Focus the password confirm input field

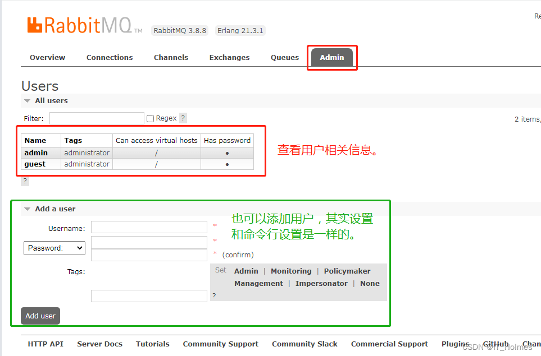tap(149, 255)
